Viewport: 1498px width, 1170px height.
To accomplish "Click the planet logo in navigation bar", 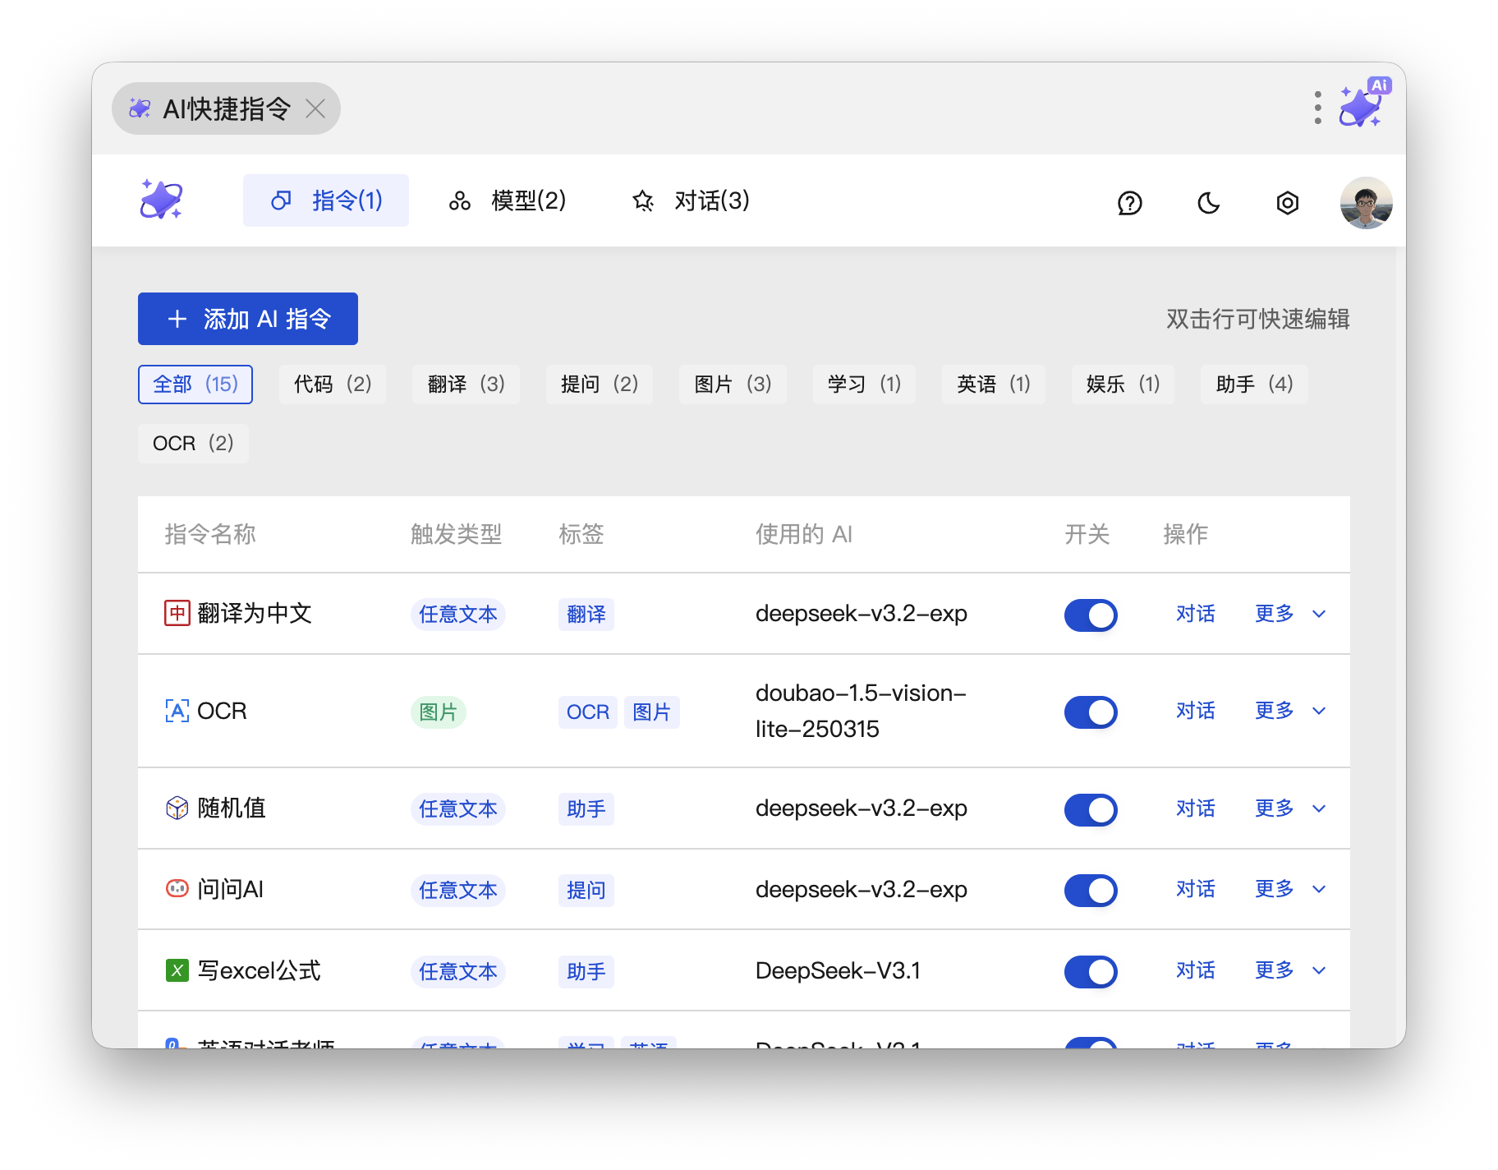I will (161, 200).
